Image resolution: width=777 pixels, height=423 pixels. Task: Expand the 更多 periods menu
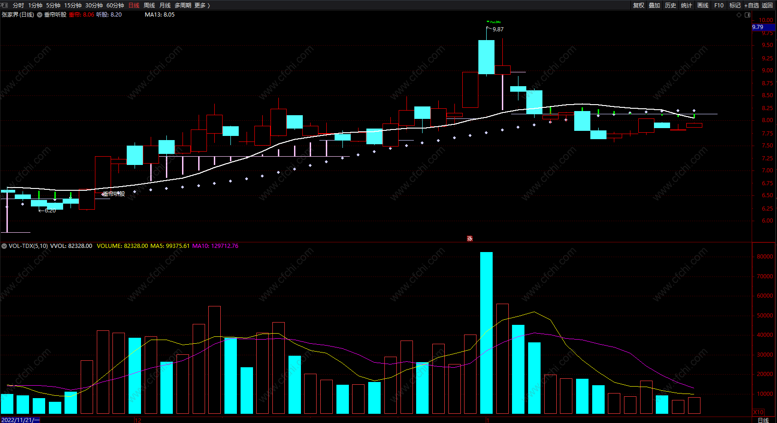202,6
